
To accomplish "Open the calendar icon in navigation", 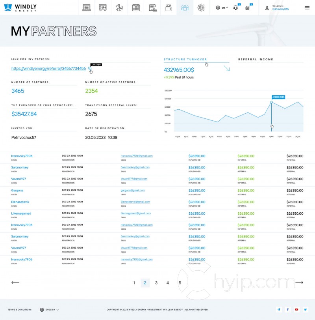I will [x=136, y=7].
